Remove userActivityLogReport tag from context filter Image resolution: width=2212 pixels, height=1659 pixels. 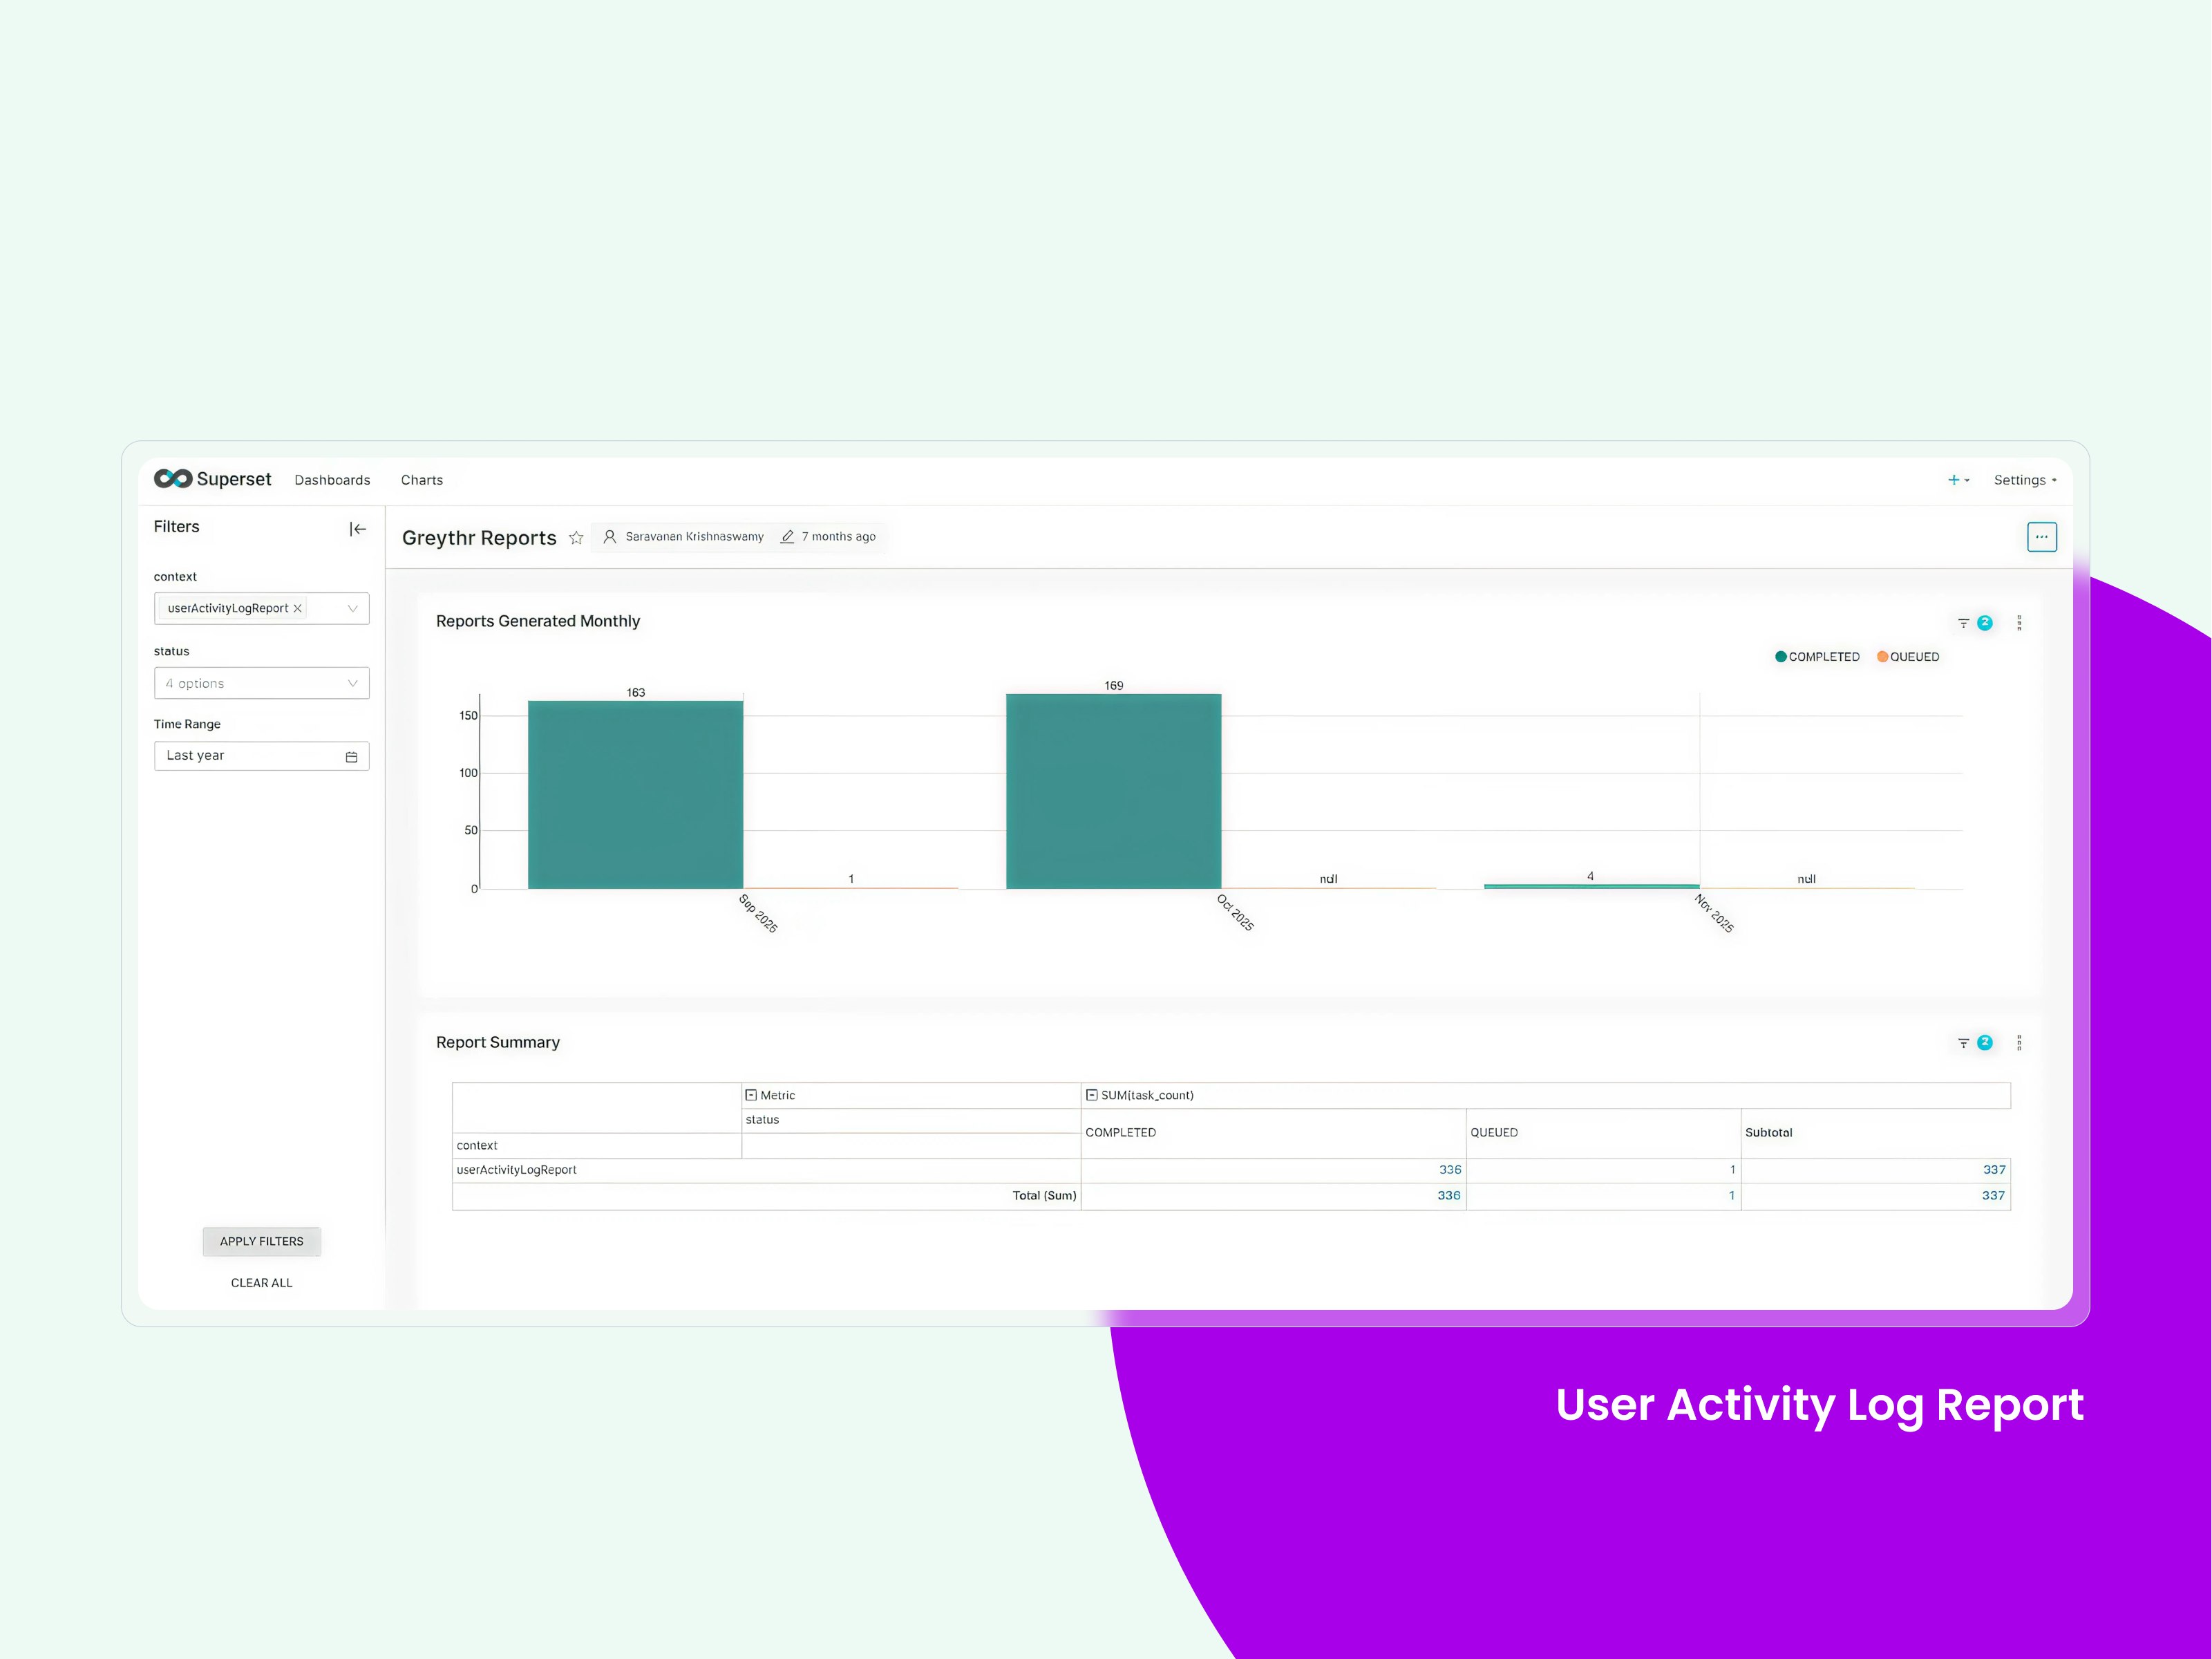(x=298, y=608)
